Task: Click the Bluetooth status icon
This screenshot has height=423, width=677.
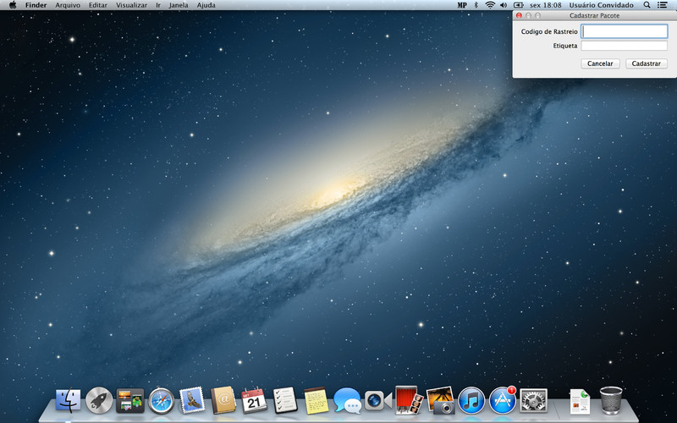Action: [x=476, y=5]
